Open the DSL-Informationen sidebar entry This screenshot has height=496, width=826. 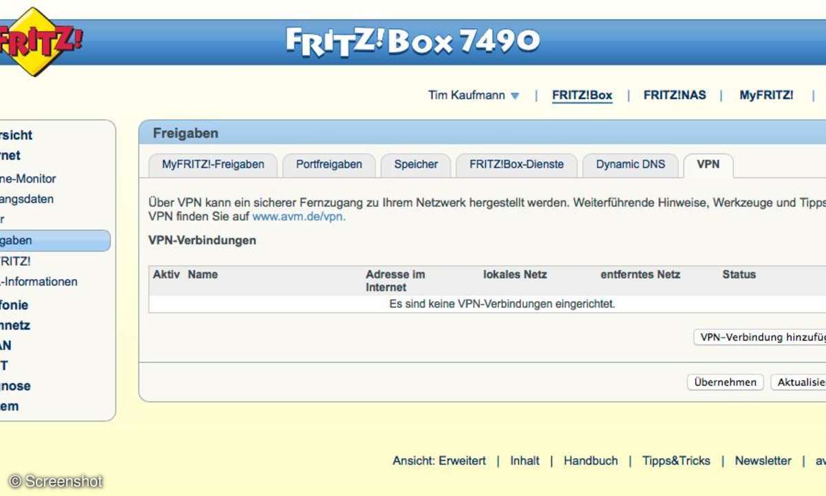coord(39,281)
